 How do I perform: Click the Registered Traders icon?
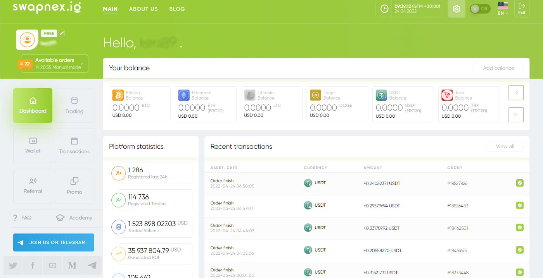[118, 200]
